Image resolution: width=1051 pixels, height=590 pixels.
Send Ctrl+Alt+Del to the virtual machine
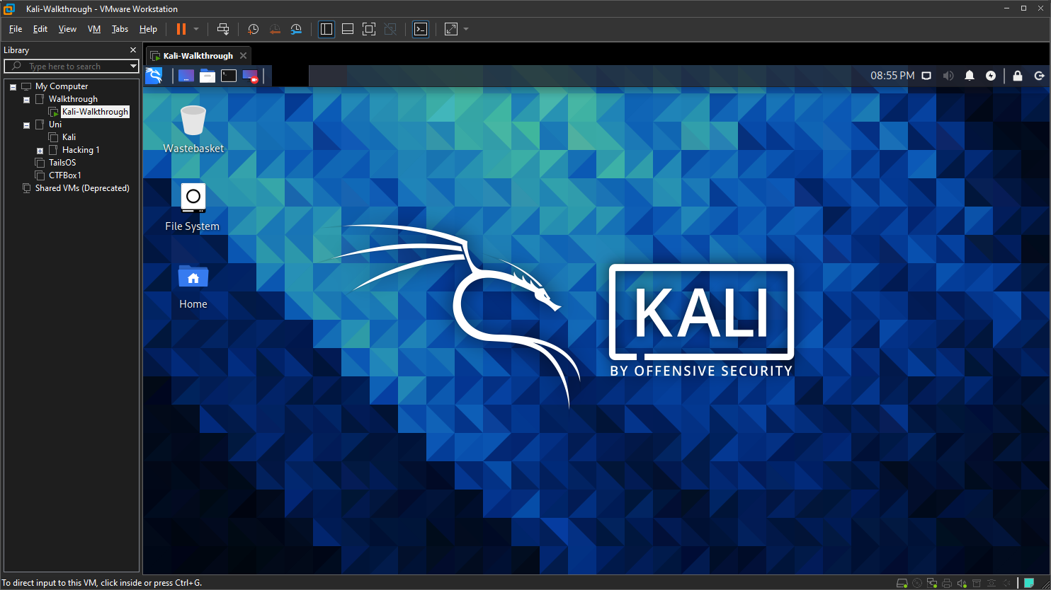[x=223, y=29]
